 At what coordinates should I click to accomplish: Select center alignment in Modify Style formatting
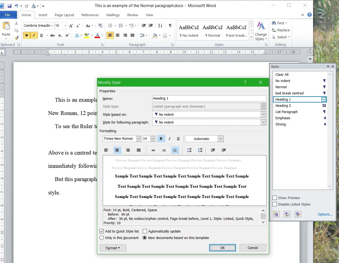click(x=117, y=150)
